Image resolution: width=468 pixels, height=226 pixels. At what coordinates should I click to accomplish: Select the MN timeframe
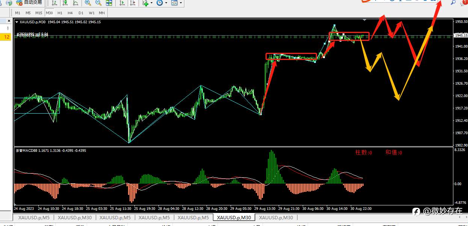click(102, 13)
